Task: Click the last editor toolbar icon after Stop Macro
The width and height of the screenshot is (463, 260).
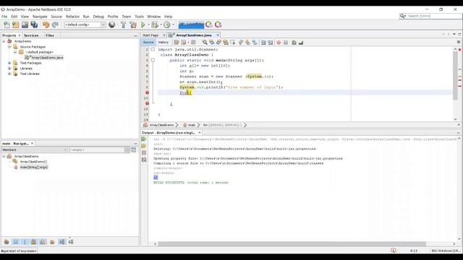Action: [301, 43]
